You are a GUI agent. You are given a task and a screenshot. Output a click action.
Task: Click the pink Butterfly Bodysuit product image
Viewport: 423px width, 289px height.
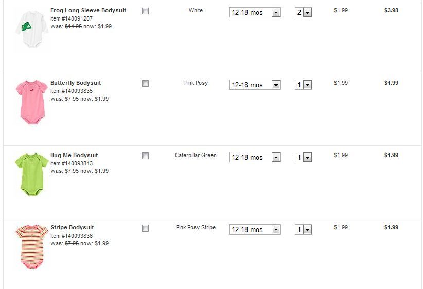click(31, 102)
